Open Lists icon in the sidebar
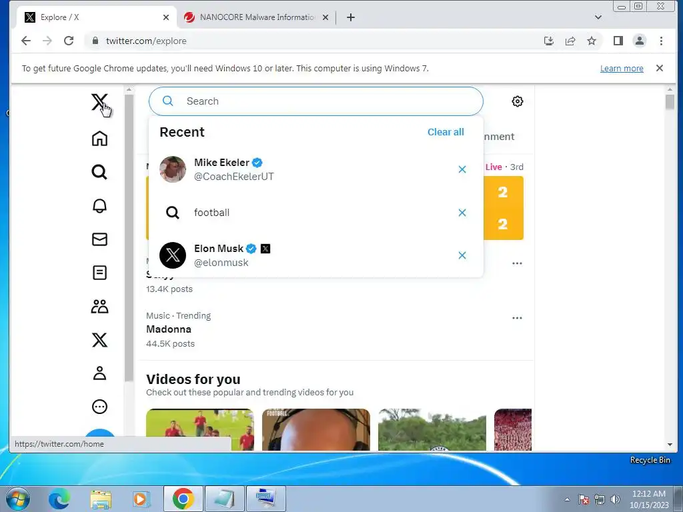683x512 pixels. [99, 273]
